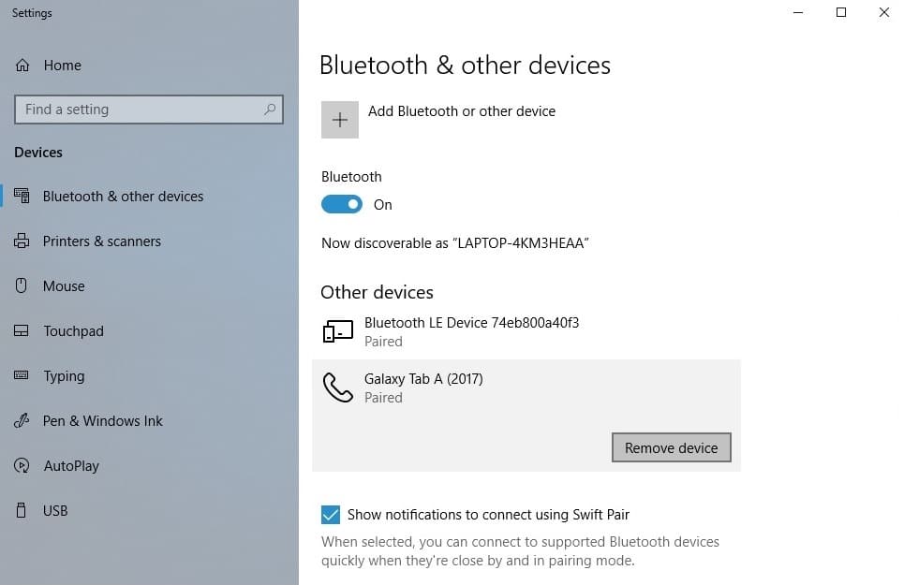904x585 pixels.
Task: Click Add Bluetooth or other device label
Action: click(x=462, y=111)
